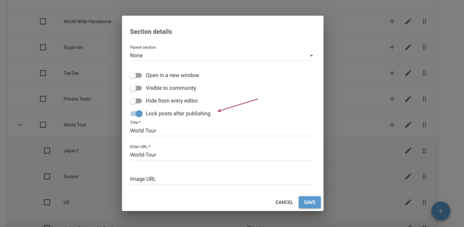Click the drag handle for Private Tests

coord(424,99)
